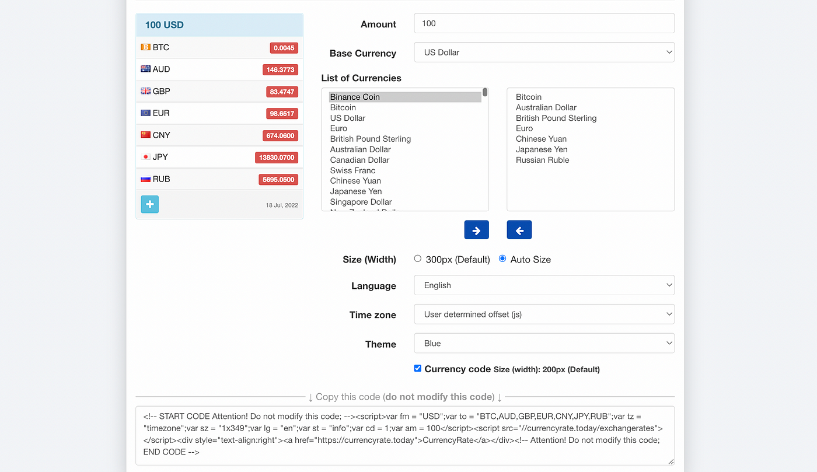Select British Pound Sterling in the left list
The image size is (817, 472).
point(405,139)
